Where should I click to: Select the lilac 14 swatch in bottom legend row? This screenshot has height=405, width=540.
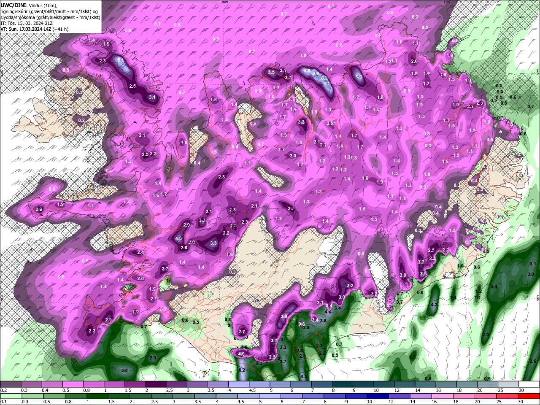click(421, 396)
